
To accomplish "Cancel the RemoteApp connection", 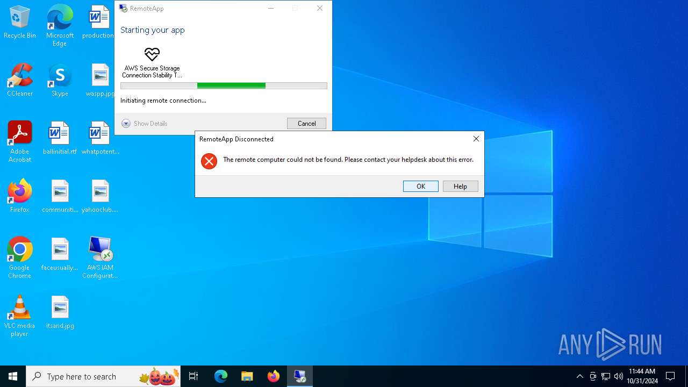I will tap(306, 123).
